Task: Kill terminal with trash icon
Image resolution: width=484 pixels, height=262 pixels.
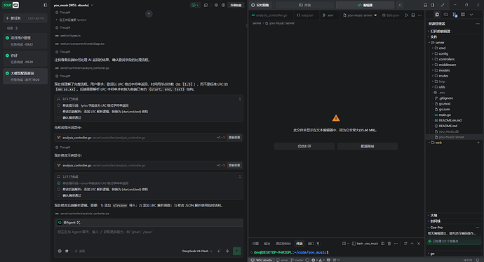Action: coord(389,244)
